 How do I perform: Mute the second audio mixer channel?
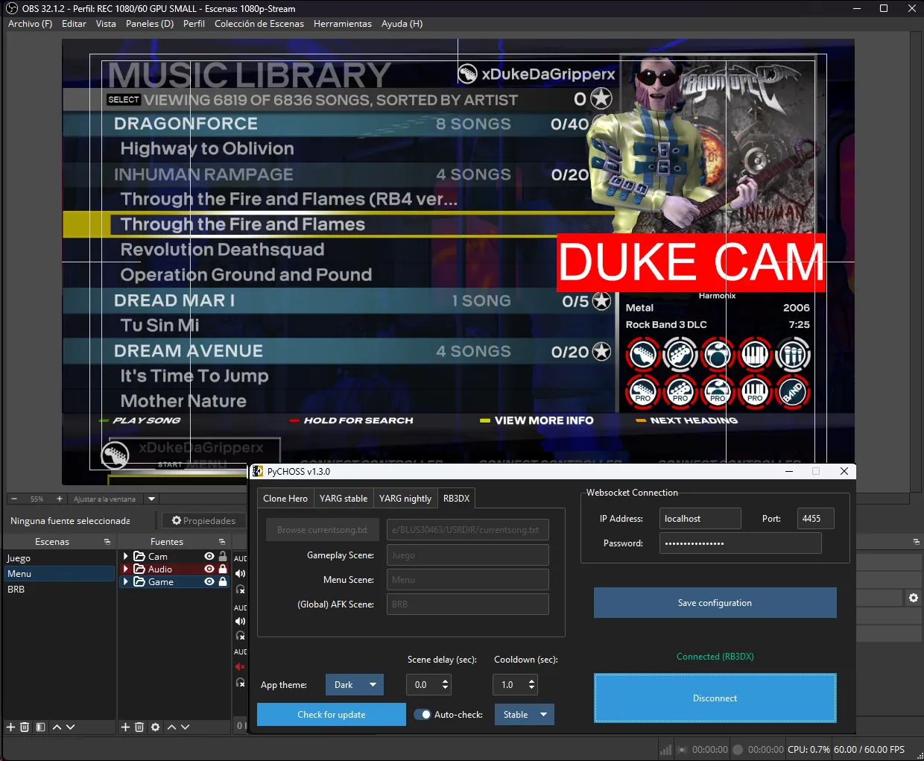click(240, 621)
